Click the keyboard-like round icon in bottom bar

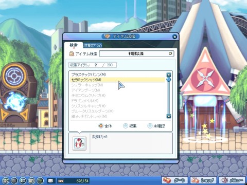pos(31,180)
